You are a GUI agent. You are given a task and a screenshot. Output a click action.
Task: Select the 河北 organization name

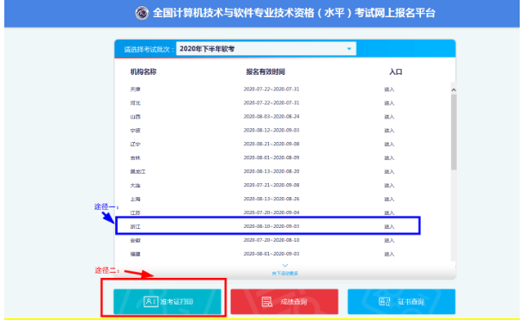pos(136,103)
